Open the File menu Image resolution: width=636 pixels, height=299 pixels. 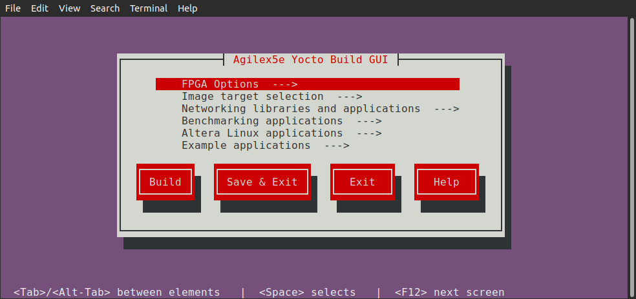[13, 8]
